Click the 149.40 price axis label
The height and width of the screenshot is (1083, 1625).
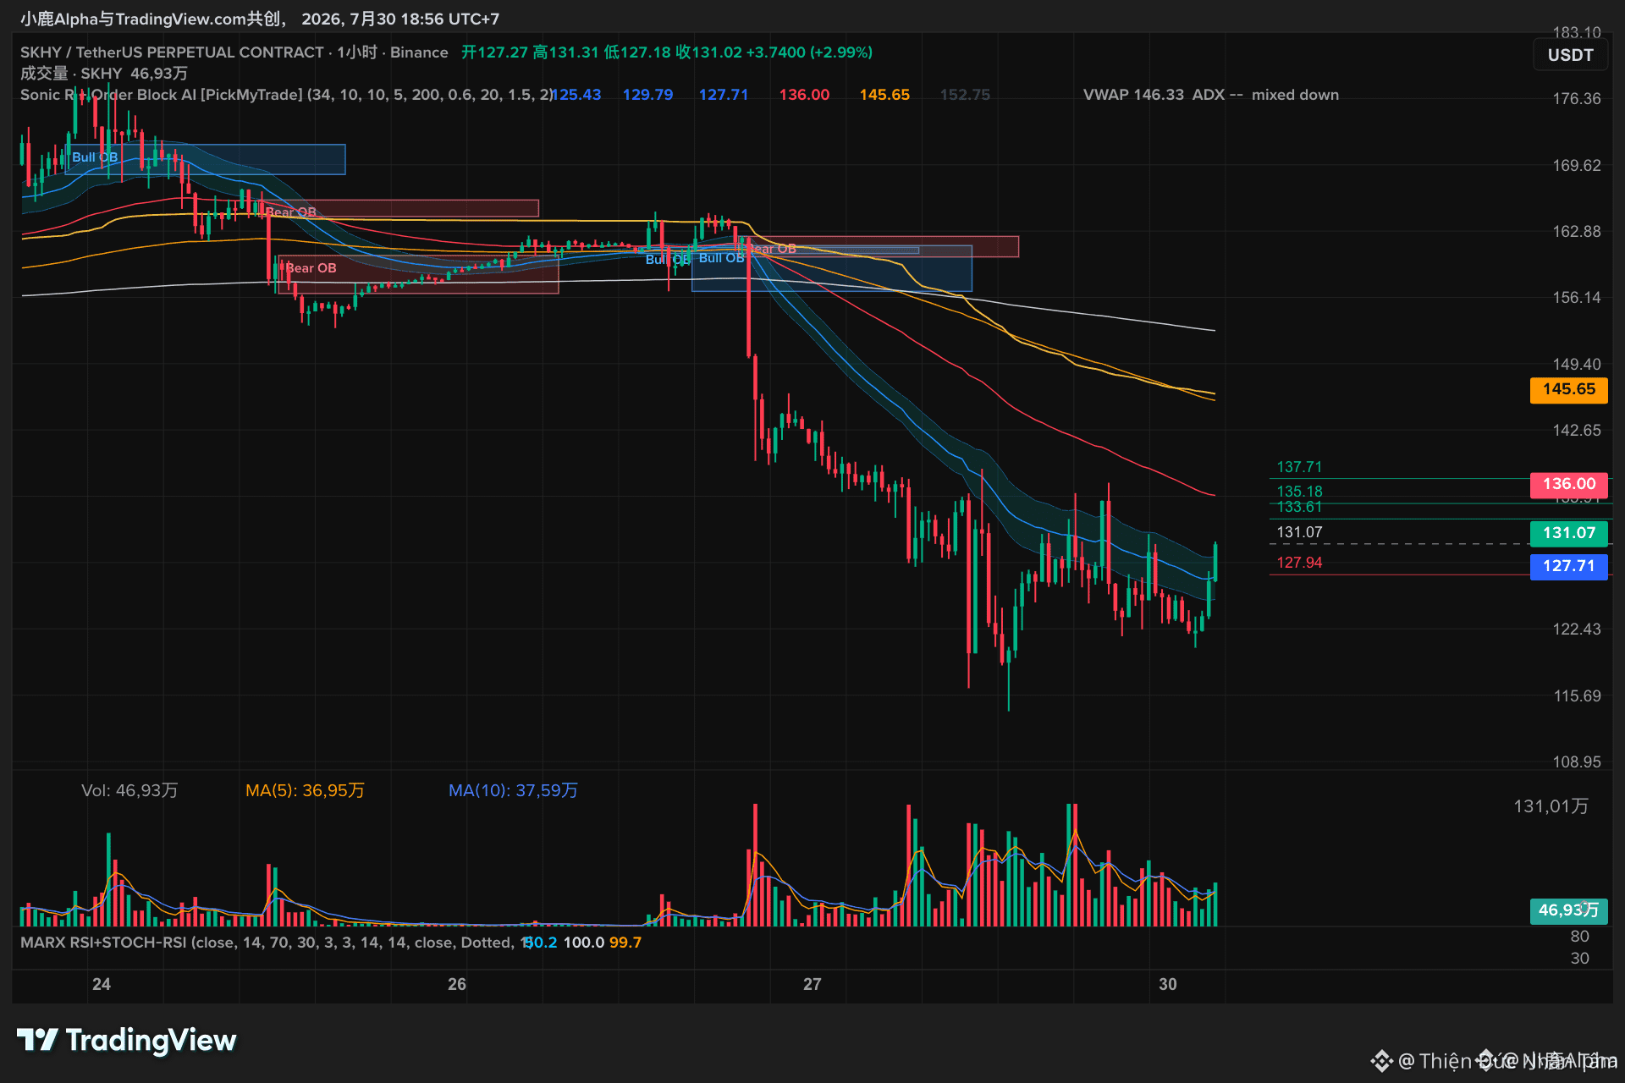click(1577, 365)
